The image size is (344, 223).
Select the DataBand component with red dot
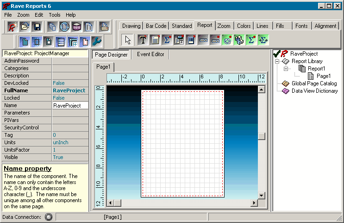215,40
